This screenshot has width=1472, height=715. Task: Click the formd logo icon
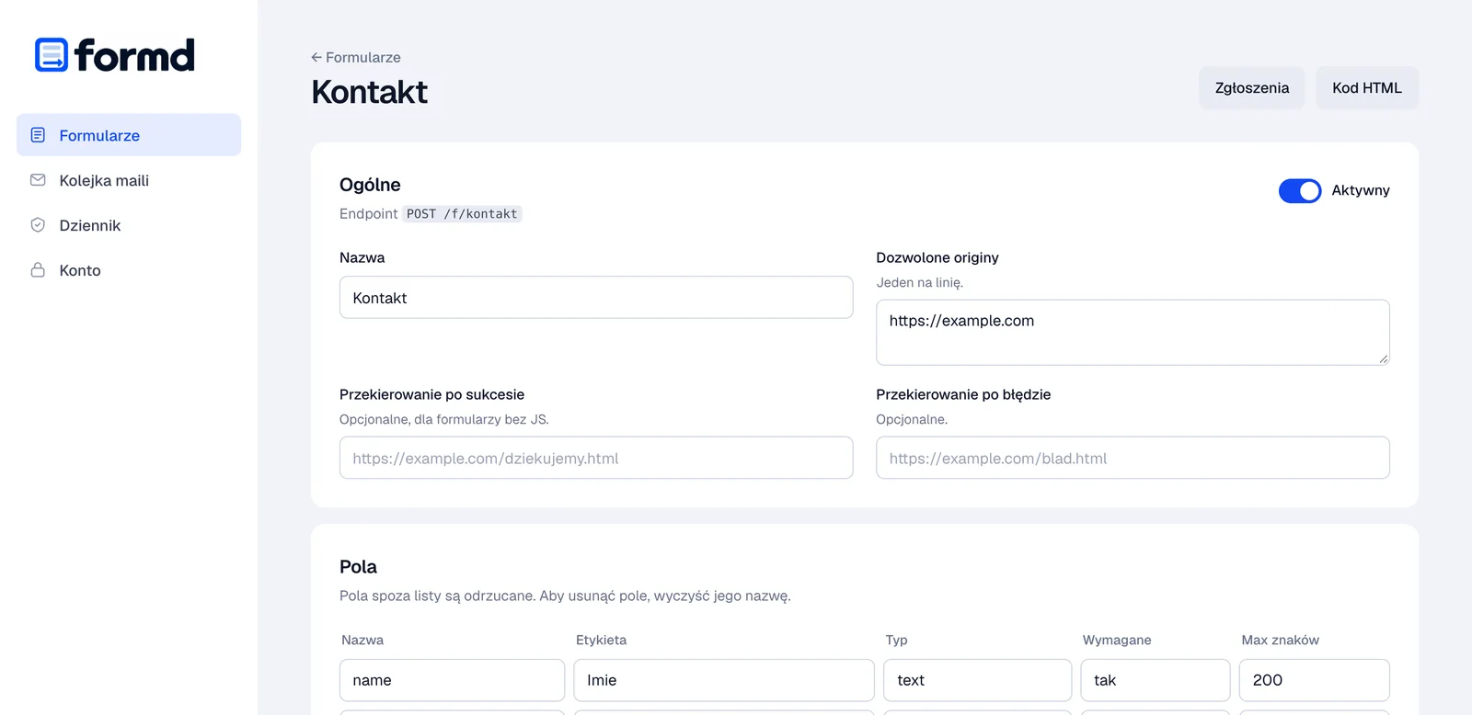pyautogui.click(x=52, y=55)
